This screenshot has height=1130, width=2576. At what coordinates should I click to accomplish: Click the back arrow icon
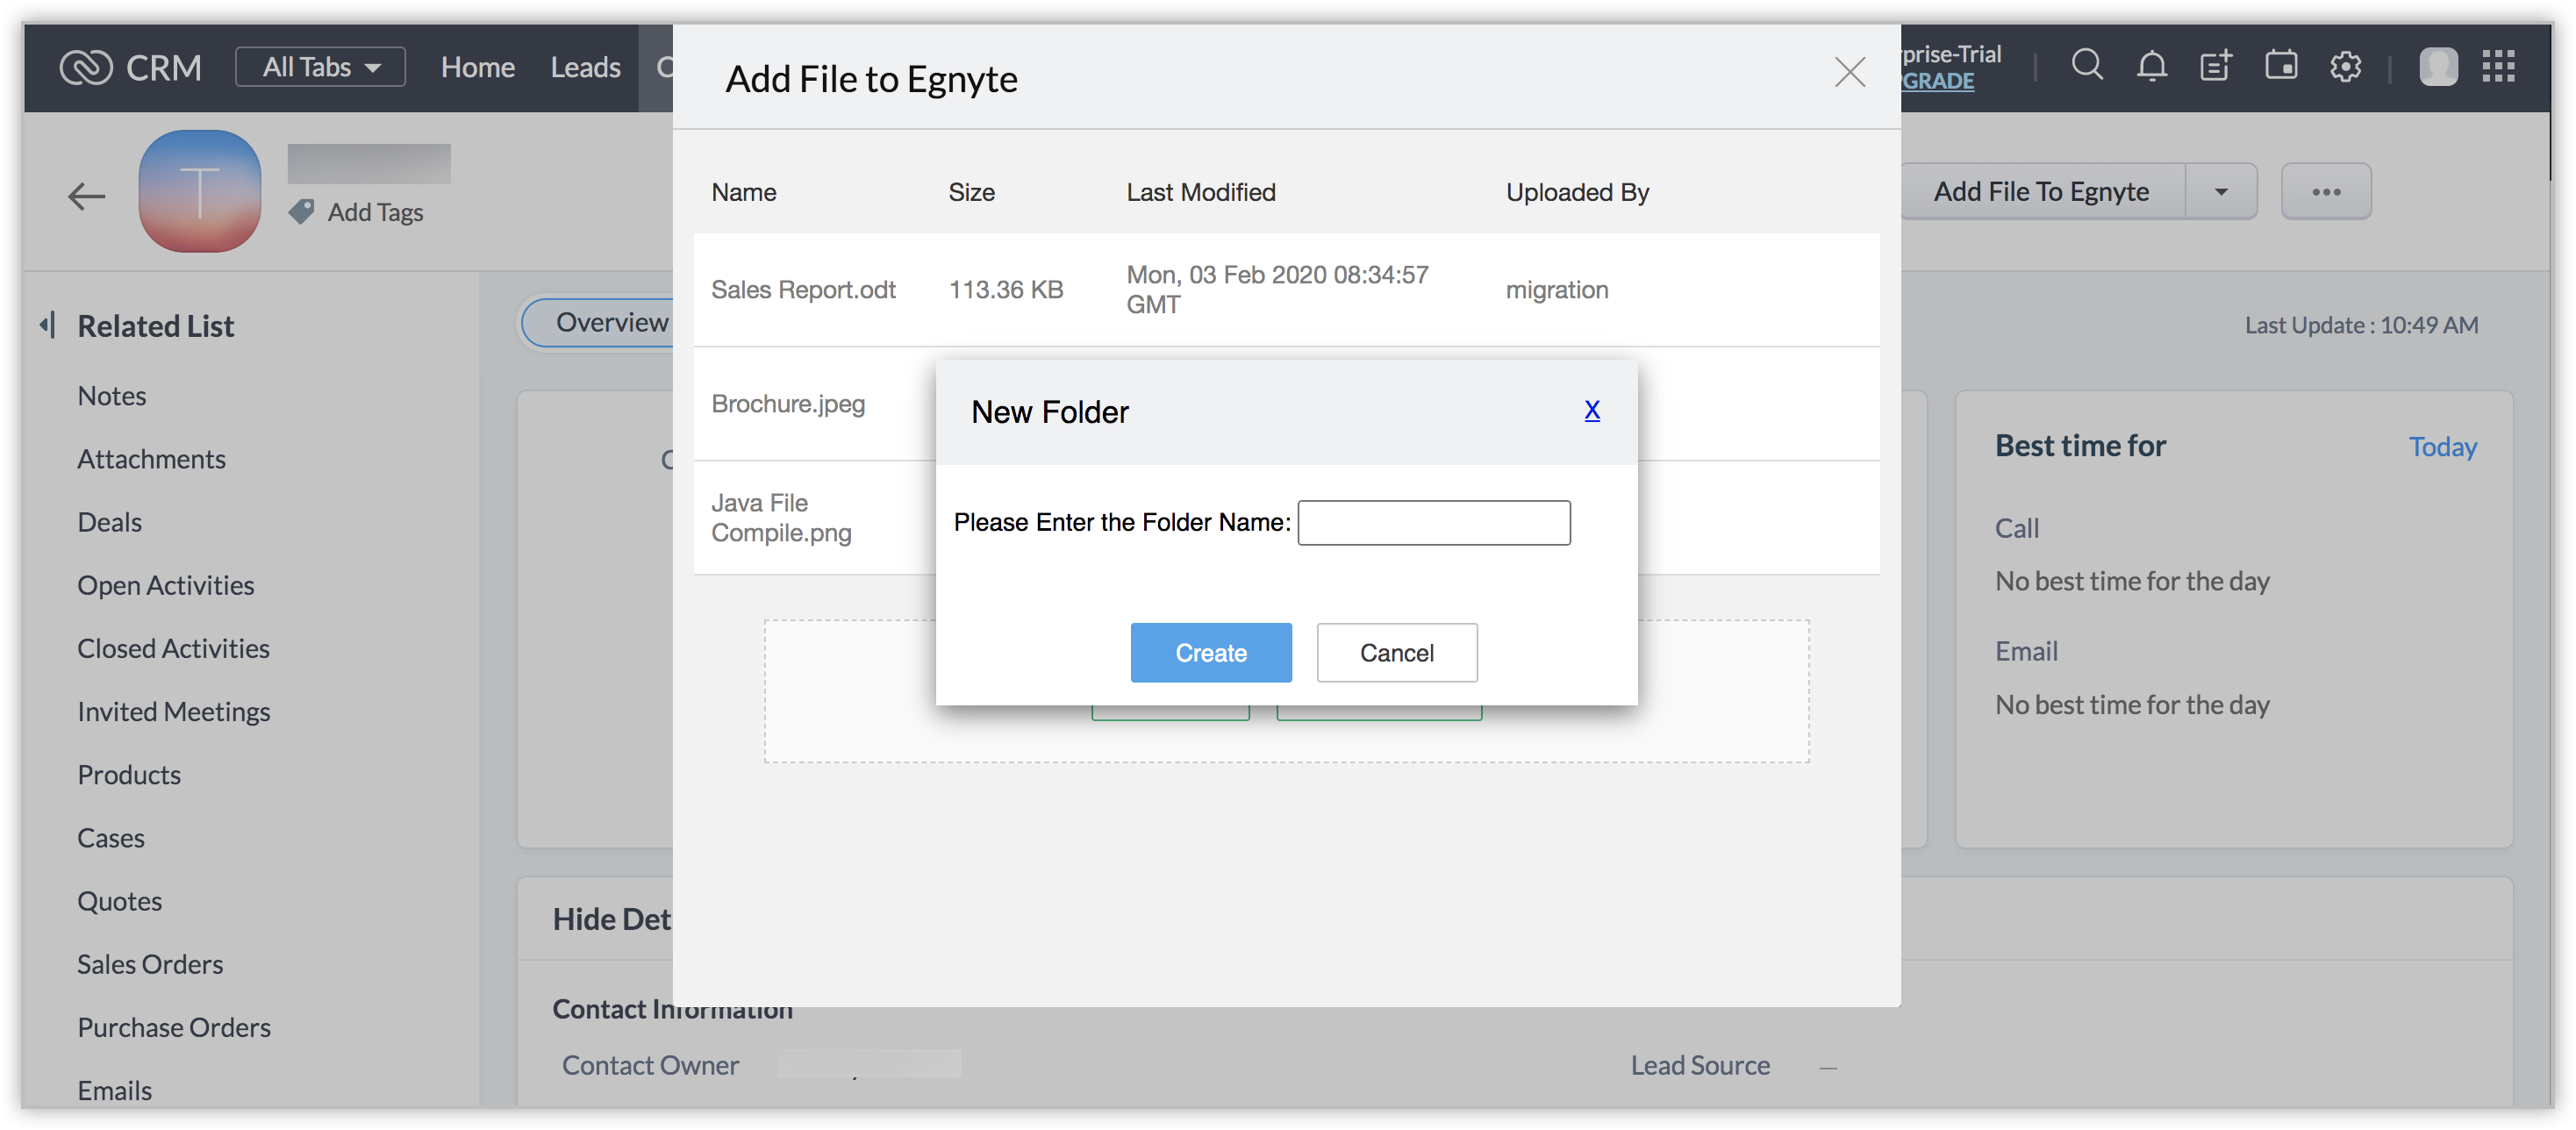(x=87, y=195)
